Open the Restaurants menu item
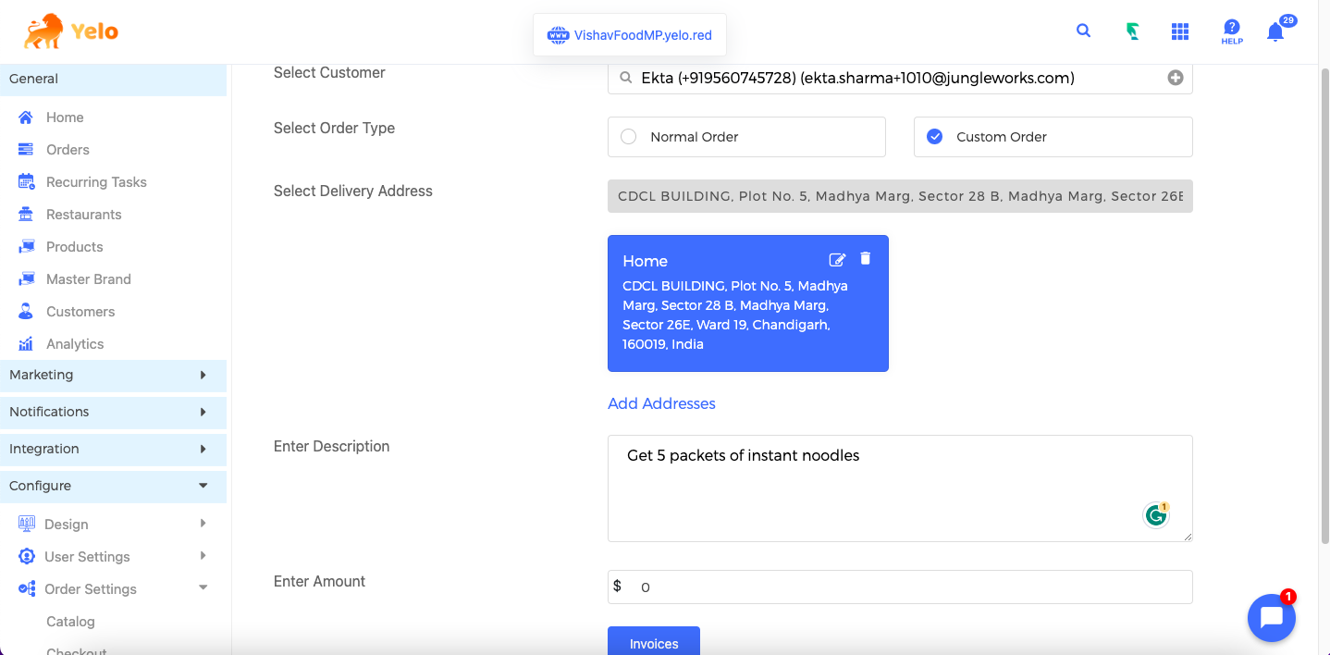 84,215
